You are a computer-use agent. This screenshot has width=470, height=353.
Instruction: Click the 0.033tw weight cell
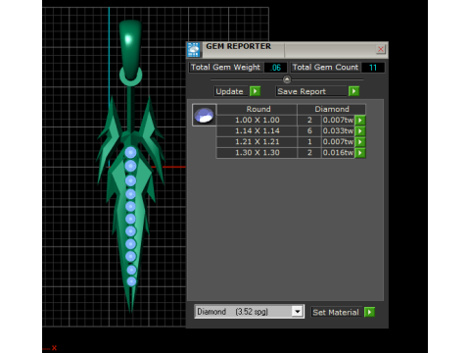(x=338, y=131)
